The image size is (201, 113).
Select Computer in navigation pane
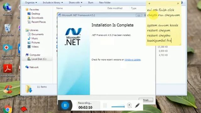click(x=35, y=55)
